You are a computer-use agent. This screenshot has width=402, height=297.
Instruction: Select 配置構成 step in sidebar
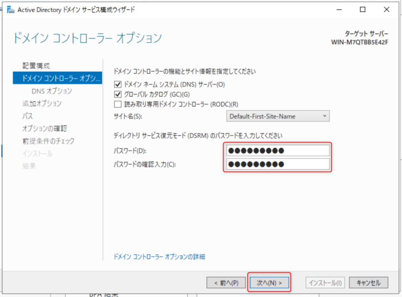point(36,66)
